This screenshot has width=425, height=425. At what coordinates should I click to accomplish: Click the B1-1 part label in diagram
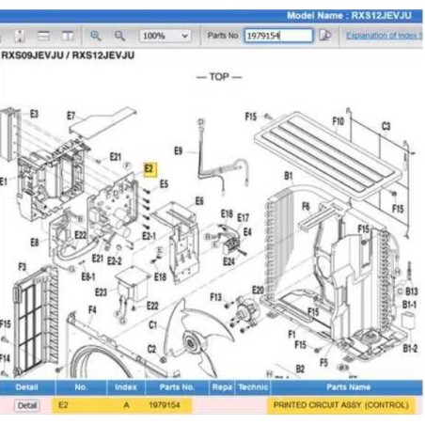(x=409, y=305)
